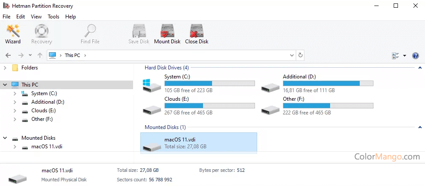Expand the Folders tree node

coord(5,68)
